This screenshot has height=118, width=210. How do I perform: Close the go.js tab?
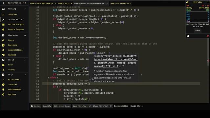[72, 4]
